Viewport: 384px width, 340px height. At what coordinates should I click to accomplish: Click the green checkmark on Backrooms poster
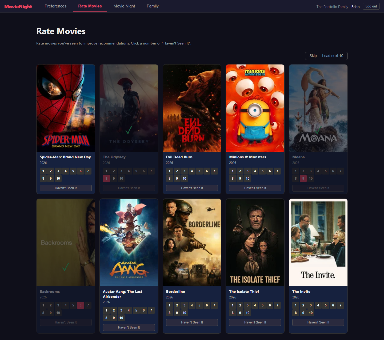point(66,267)
